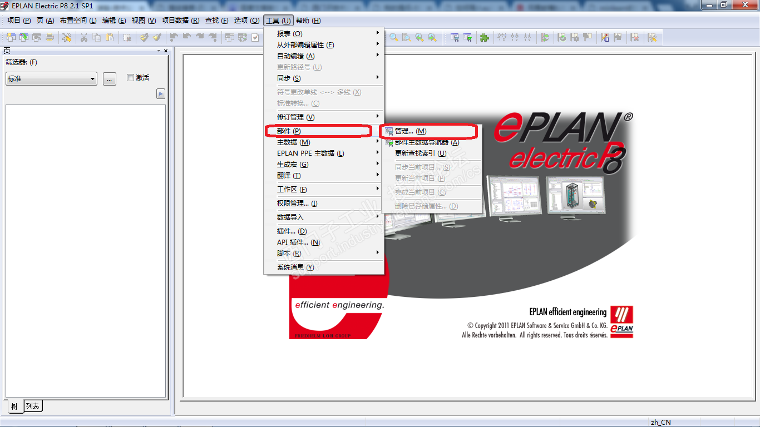Open the 视图 (V) menu
The height and width of the screenshot is (427, 760).
144,21
